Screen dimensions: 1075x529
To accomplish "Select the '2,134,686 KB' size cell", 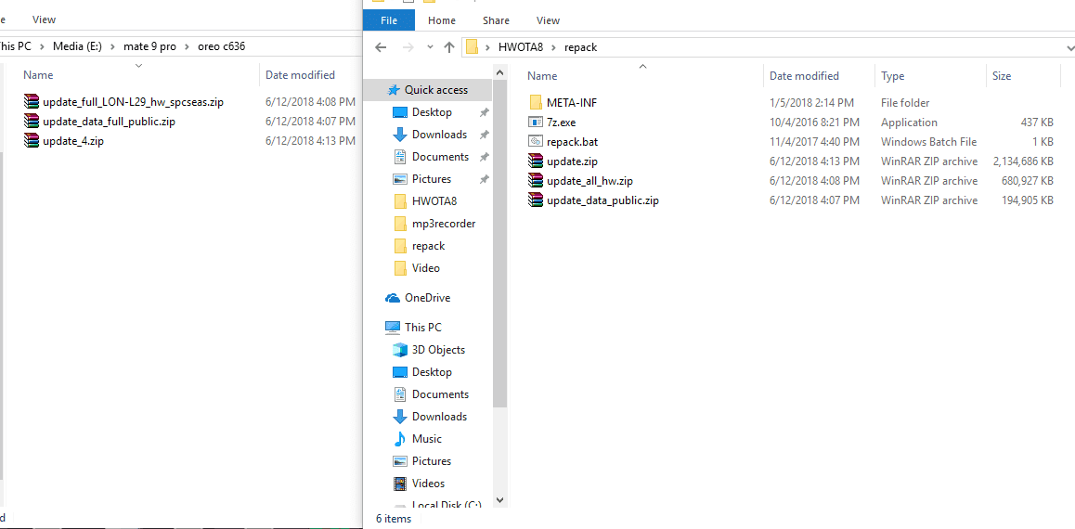I will [1023, 161].
